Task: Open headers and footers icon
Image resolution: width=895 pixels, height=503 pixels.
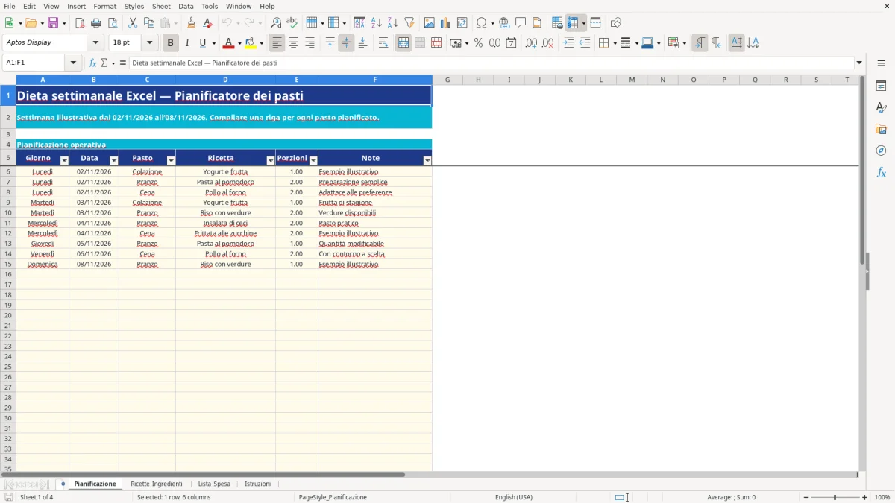Action: [x=537, y=23]
